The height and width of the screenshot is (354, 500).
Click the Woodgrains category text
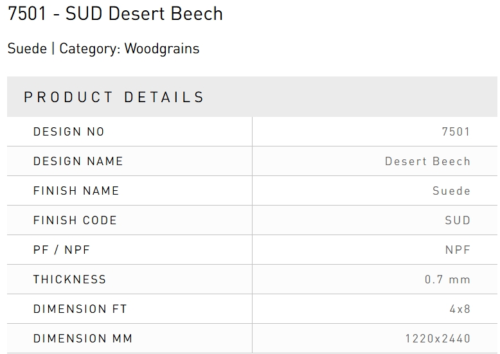[x=162, y=49]
